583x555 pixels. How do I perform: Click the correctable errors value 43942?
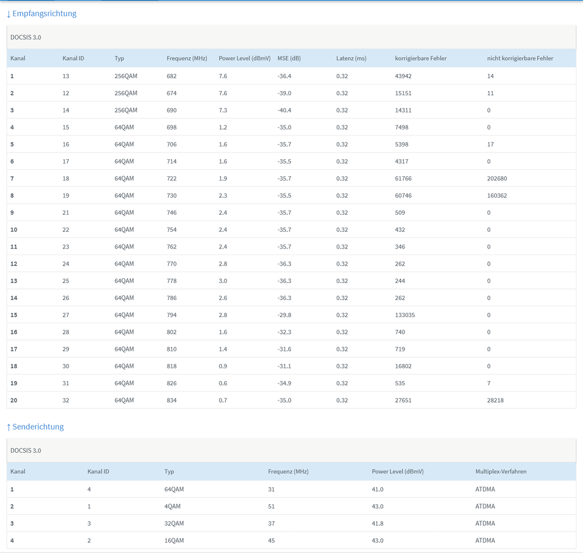point(403,76)
